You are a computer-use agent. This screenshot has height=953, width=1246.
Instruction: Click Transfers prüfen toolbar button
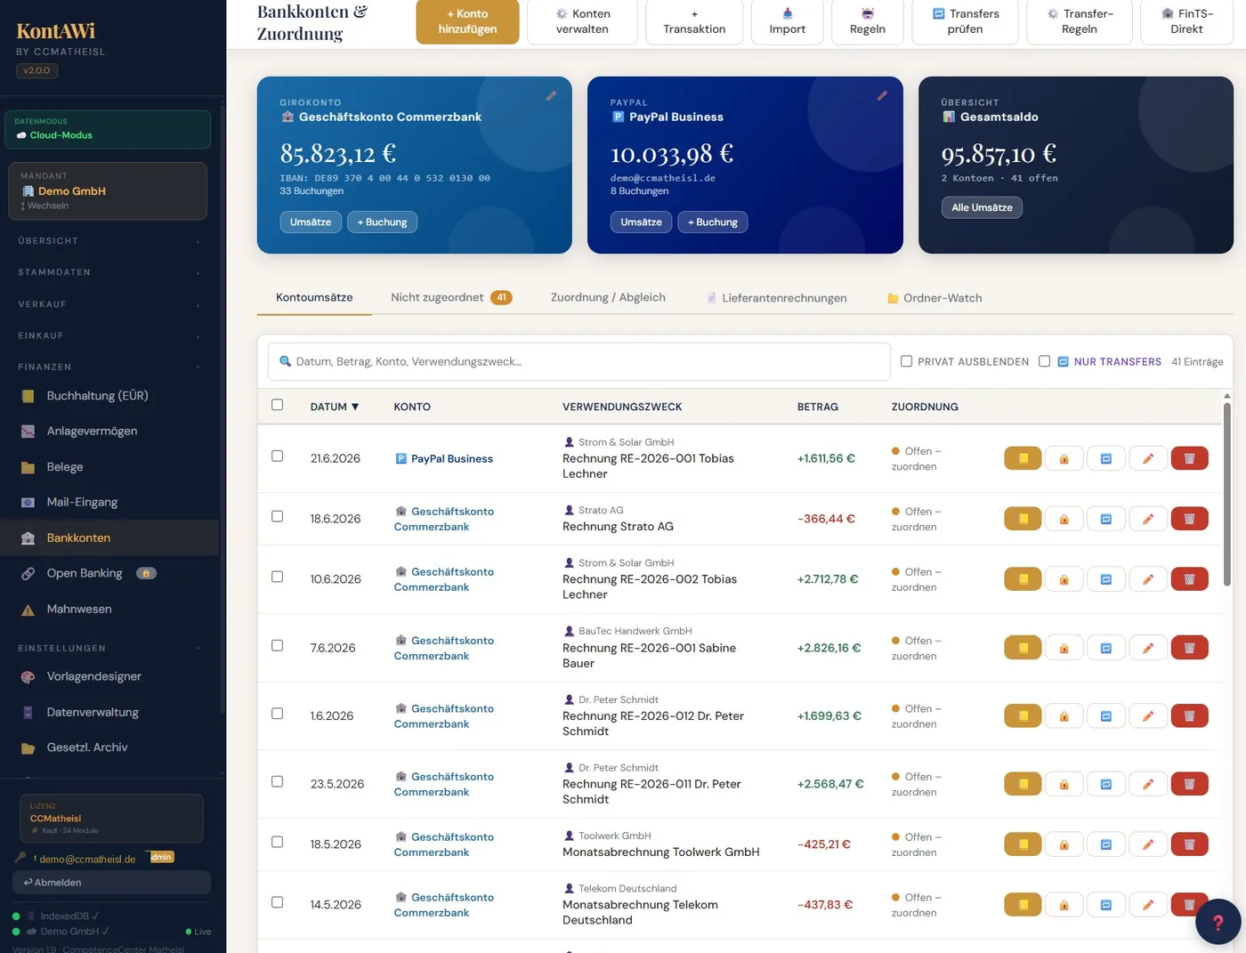pos(966,21)
